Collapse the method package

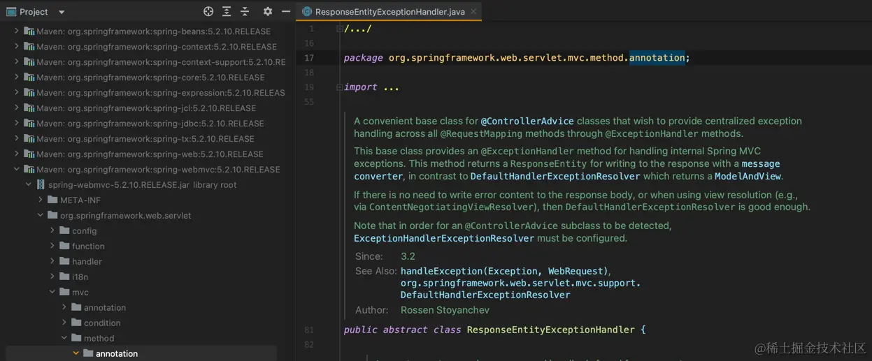64,338
